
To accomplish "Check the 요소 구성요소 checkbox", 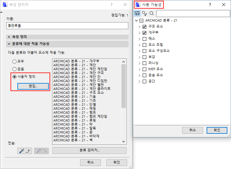I will point(144,51).
